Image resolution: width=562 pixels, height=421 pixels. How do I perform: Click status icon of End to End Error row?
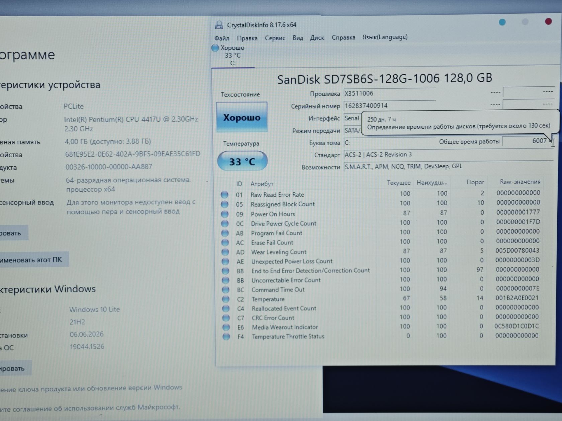coord(226,271)
